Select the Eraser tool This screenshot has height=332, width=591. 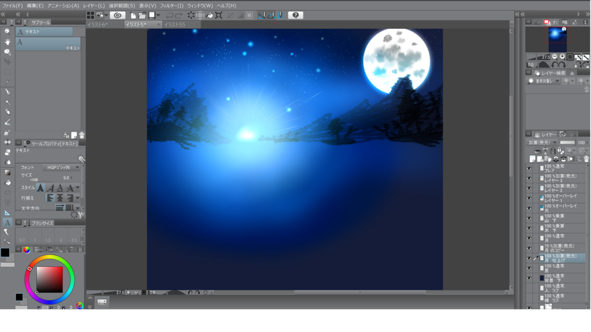pyautogui.click(x=7, y=152)
